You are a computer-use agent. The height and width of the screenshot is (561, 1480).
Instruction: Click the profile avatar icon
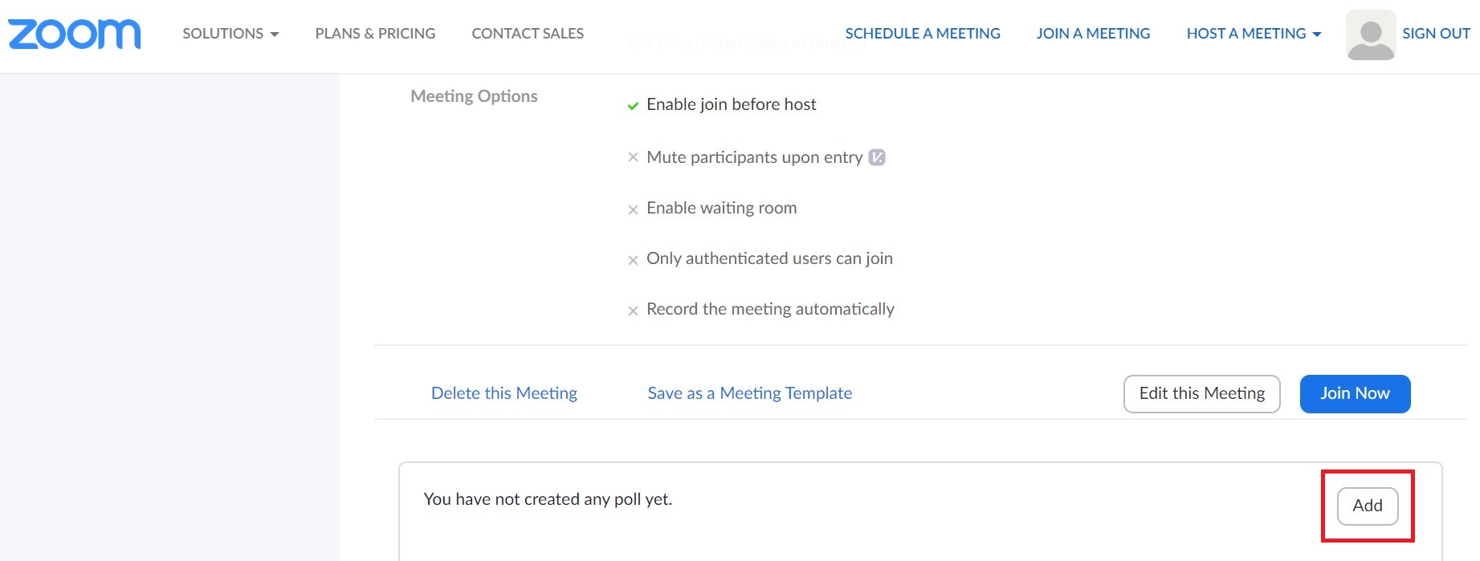click(1370, 35)
